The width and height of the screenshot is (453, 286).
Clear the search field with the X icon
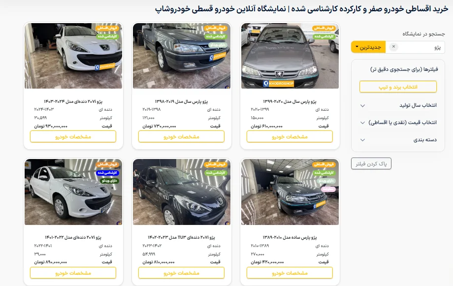393,47
